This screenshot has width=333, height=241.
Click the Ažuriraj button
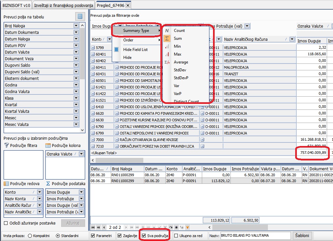click(x=73, y=223)
